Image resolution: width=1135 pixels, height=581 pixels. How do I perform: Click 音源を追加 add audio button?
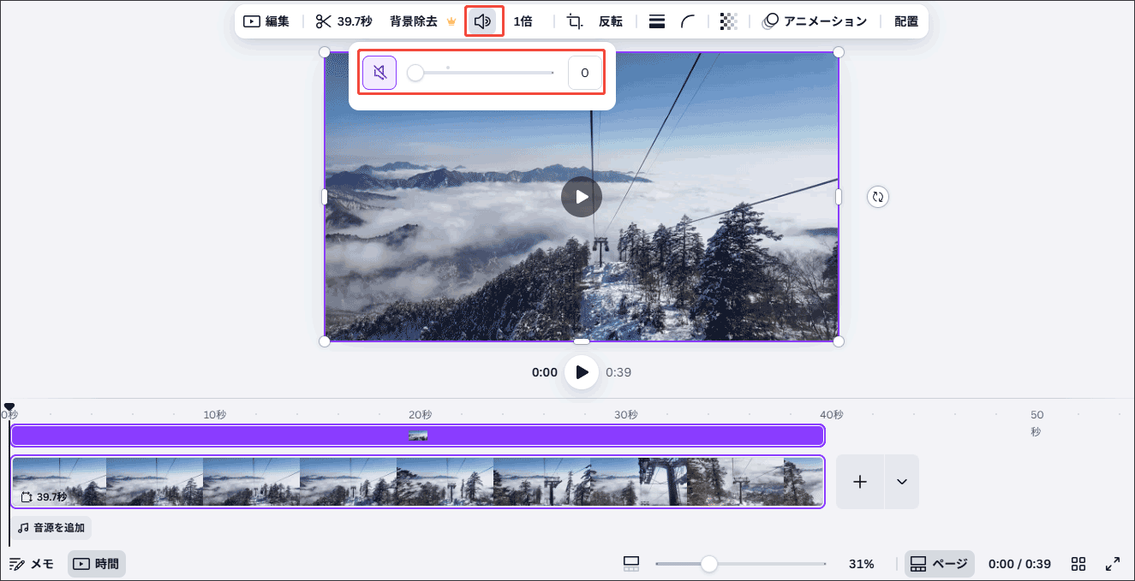(x=53, y=528)
